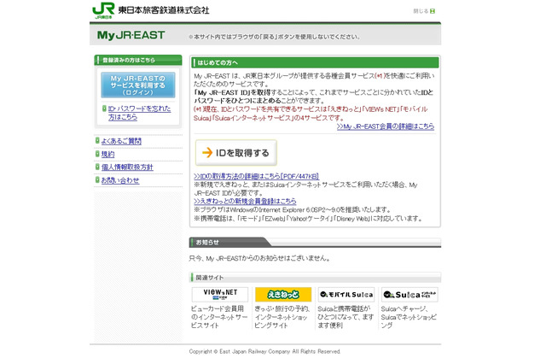Click the green icon beside よくあるご質問
The height and width of the screenshot is (364, 546).
[97, 141]
